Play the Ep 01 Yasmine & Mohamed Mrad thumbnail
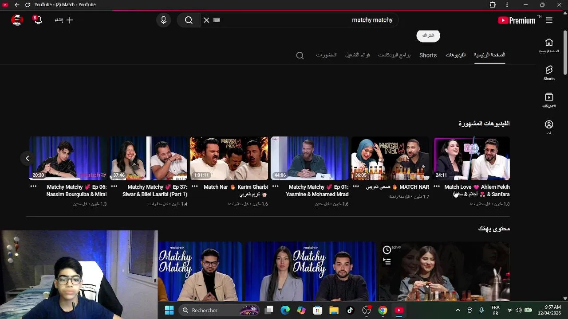568x319 pixels. pyautogui.click(x=310, y=158)
